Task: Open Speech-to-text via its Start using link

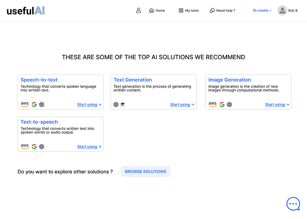Action: (89, 104)
